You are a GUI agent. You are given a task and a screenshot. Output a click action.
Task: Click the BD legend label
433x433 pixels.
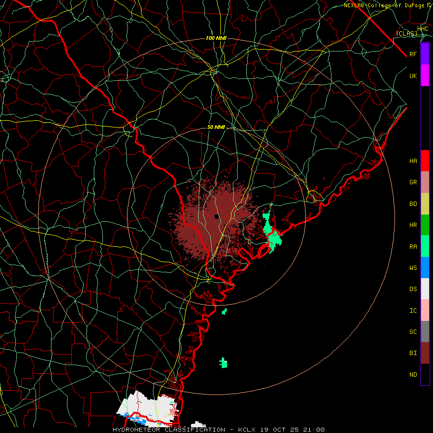tap(413, 204)
